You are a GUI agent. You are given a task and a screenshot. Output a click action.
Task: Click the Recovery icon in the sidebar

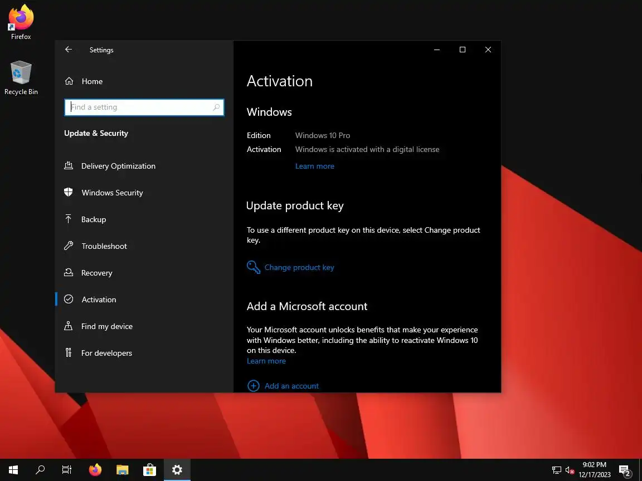pyautogui.click(x=69, y=272)
